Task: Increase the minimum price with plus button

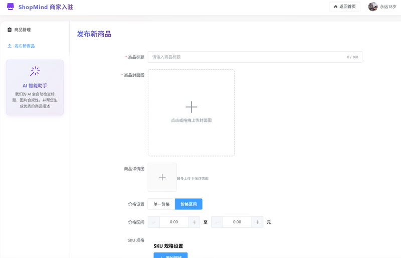Action: click(194, 222)
